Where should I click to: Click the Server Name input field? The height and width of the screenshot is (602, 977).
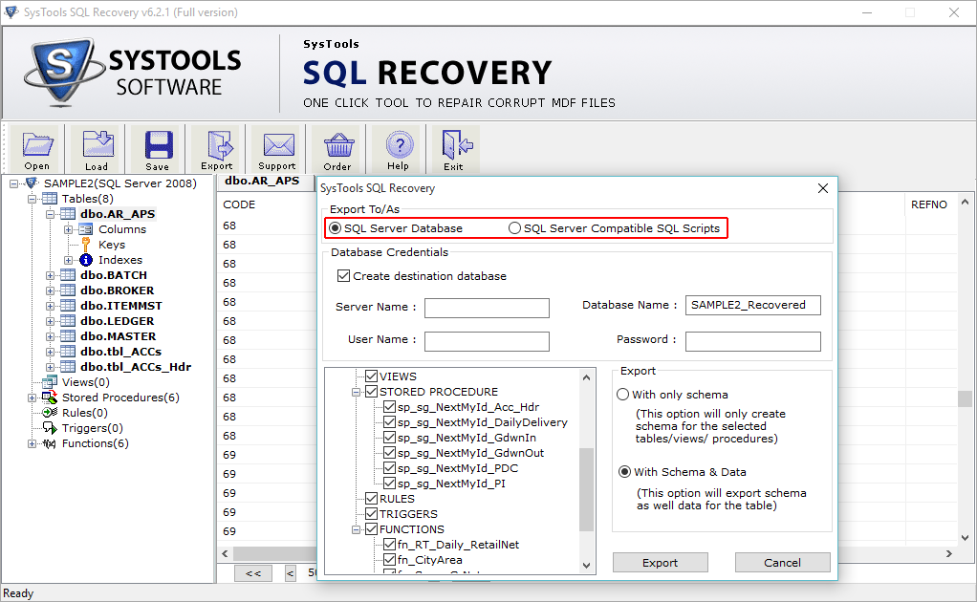tap(487, 308)
